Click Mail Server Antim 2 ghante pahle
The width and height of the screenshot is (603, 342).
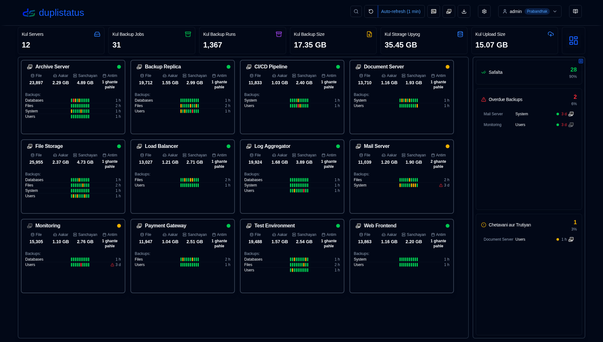(x=438, y=164)
